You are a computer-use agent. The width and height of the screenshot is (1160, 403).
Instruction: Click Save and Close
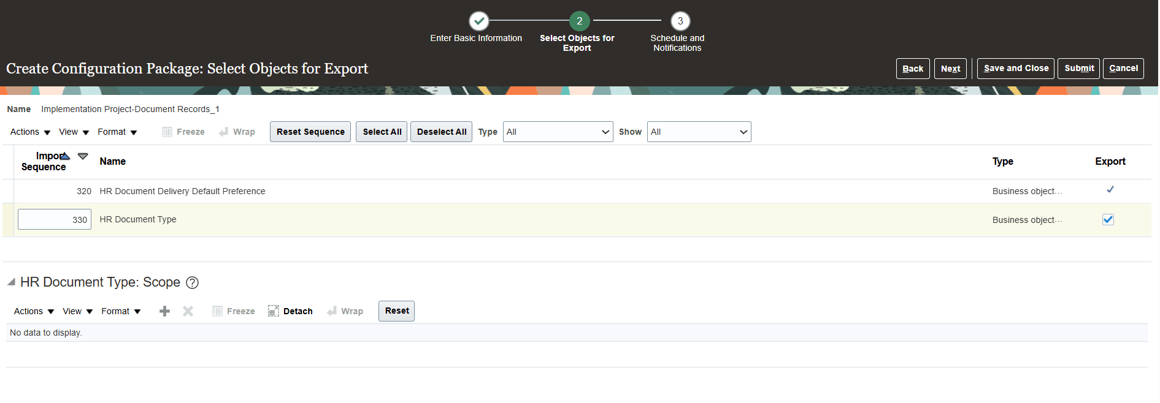tap(1016, 69)
